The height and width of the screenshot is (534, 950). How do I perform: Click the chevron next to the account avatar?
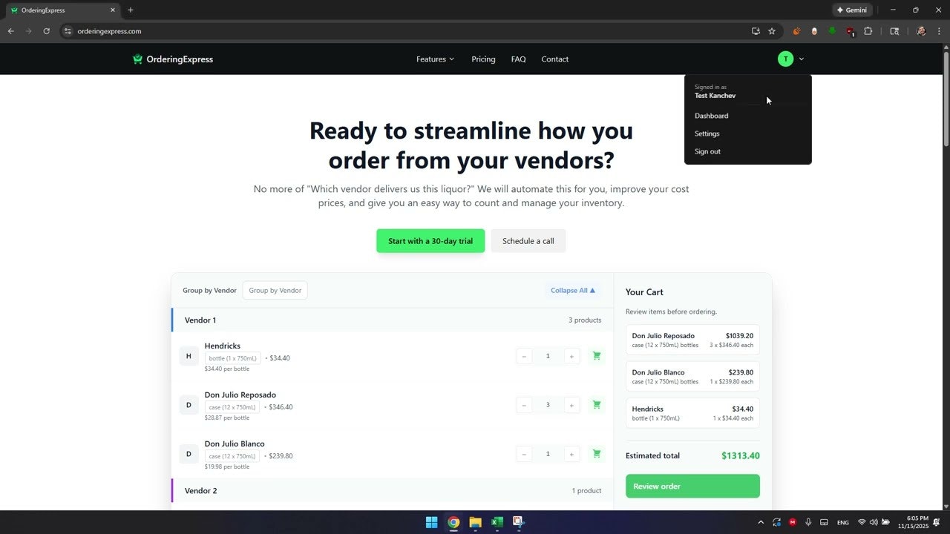pos(801,59)
